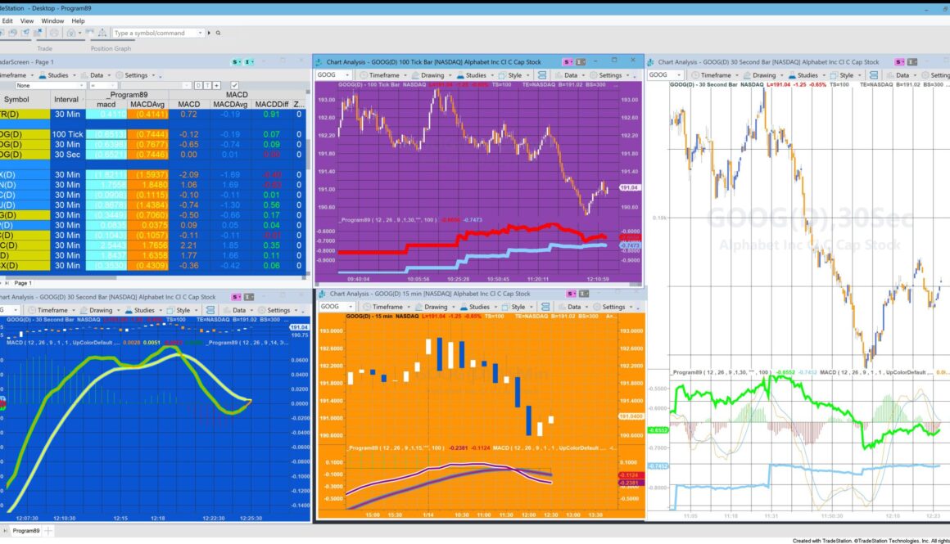The image size is (950, 544).
Task: Select the Page 1 RadarScreen tab
Action: 23,282
